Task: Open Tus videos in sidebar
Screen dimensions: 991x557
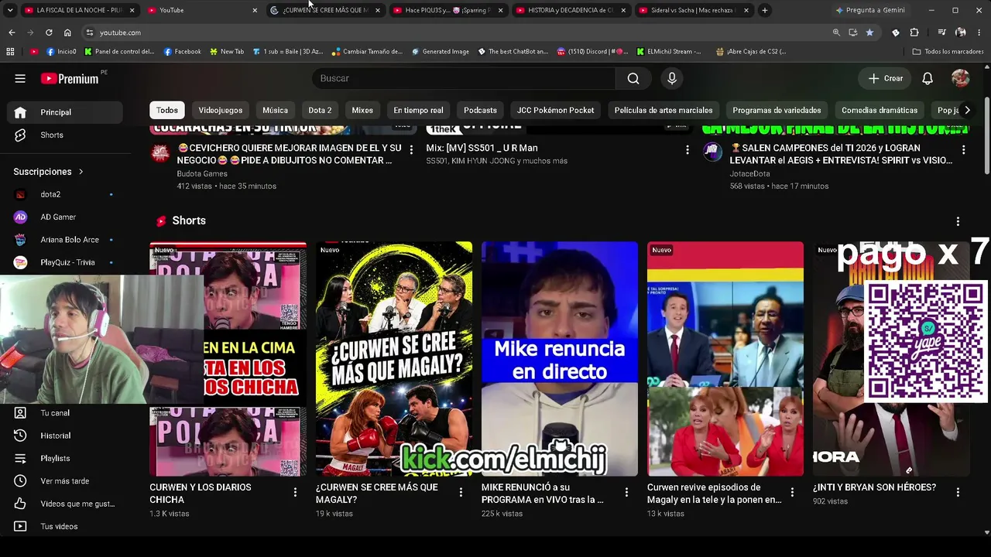Action: click(x=65, y=526)
